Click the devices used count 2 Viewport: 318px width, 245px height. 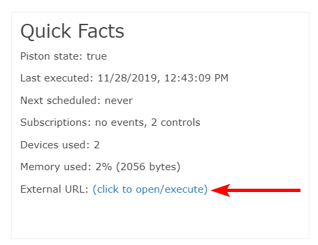(97, 145)
